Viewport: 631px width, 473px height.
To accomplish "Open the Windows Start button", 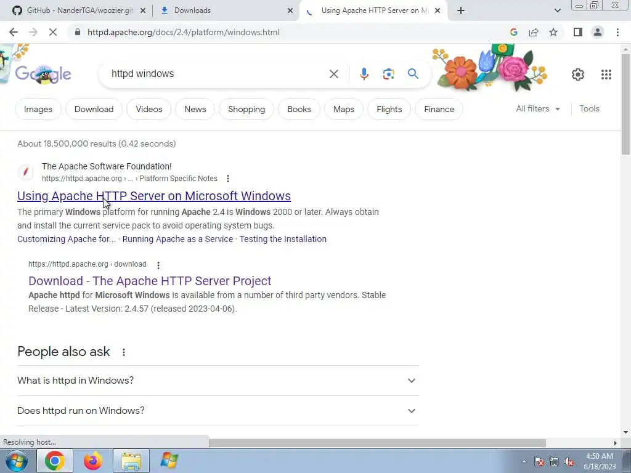I will tap(17, 461).
